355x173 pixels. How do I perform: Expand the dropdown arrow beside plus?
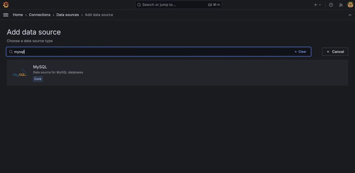(320, 5)
